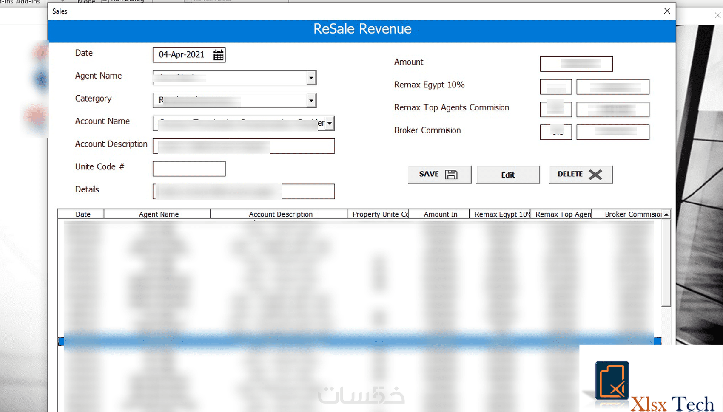Click the records list vertical scrollbar thumb
The height and width of the screenshot is (412, 723).
point(666,262)
